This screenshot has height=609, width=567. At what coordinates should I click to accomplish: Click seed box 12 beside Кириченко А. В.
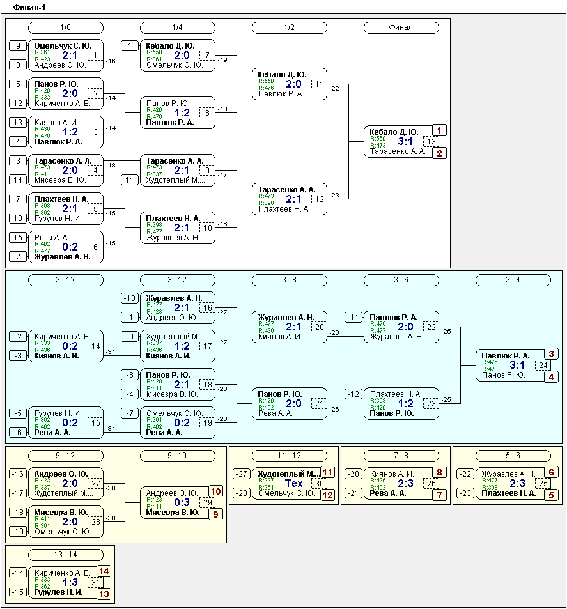point(18,104)
